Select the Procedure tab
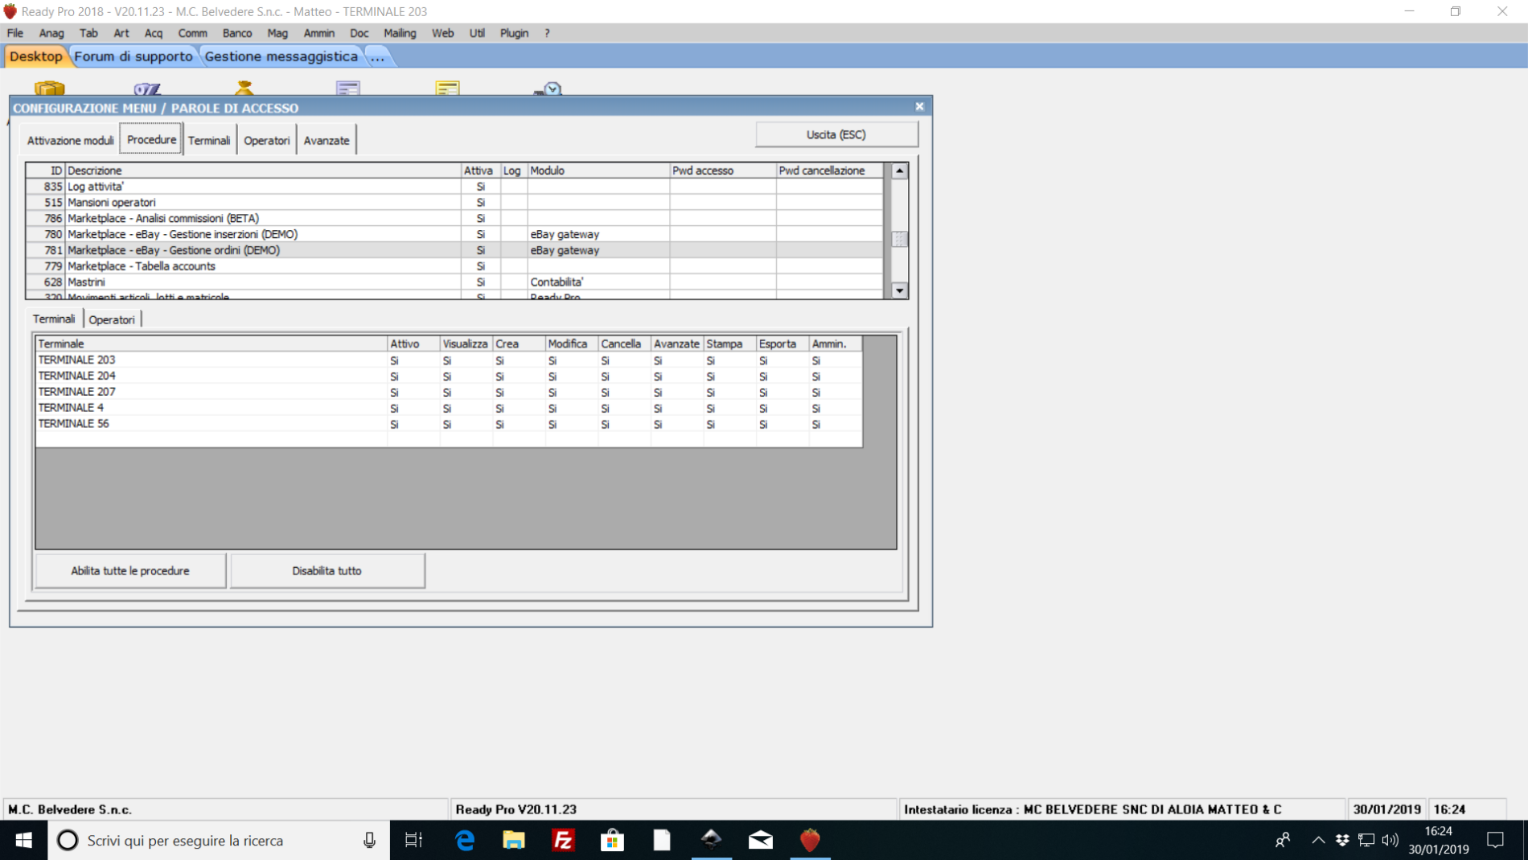Screen dimensions: 1528x860 151,139
